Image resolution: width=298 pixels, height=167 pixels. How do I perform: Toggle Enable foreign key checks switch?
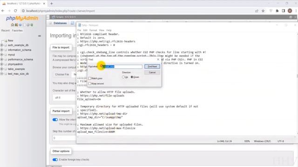(55, 160)
